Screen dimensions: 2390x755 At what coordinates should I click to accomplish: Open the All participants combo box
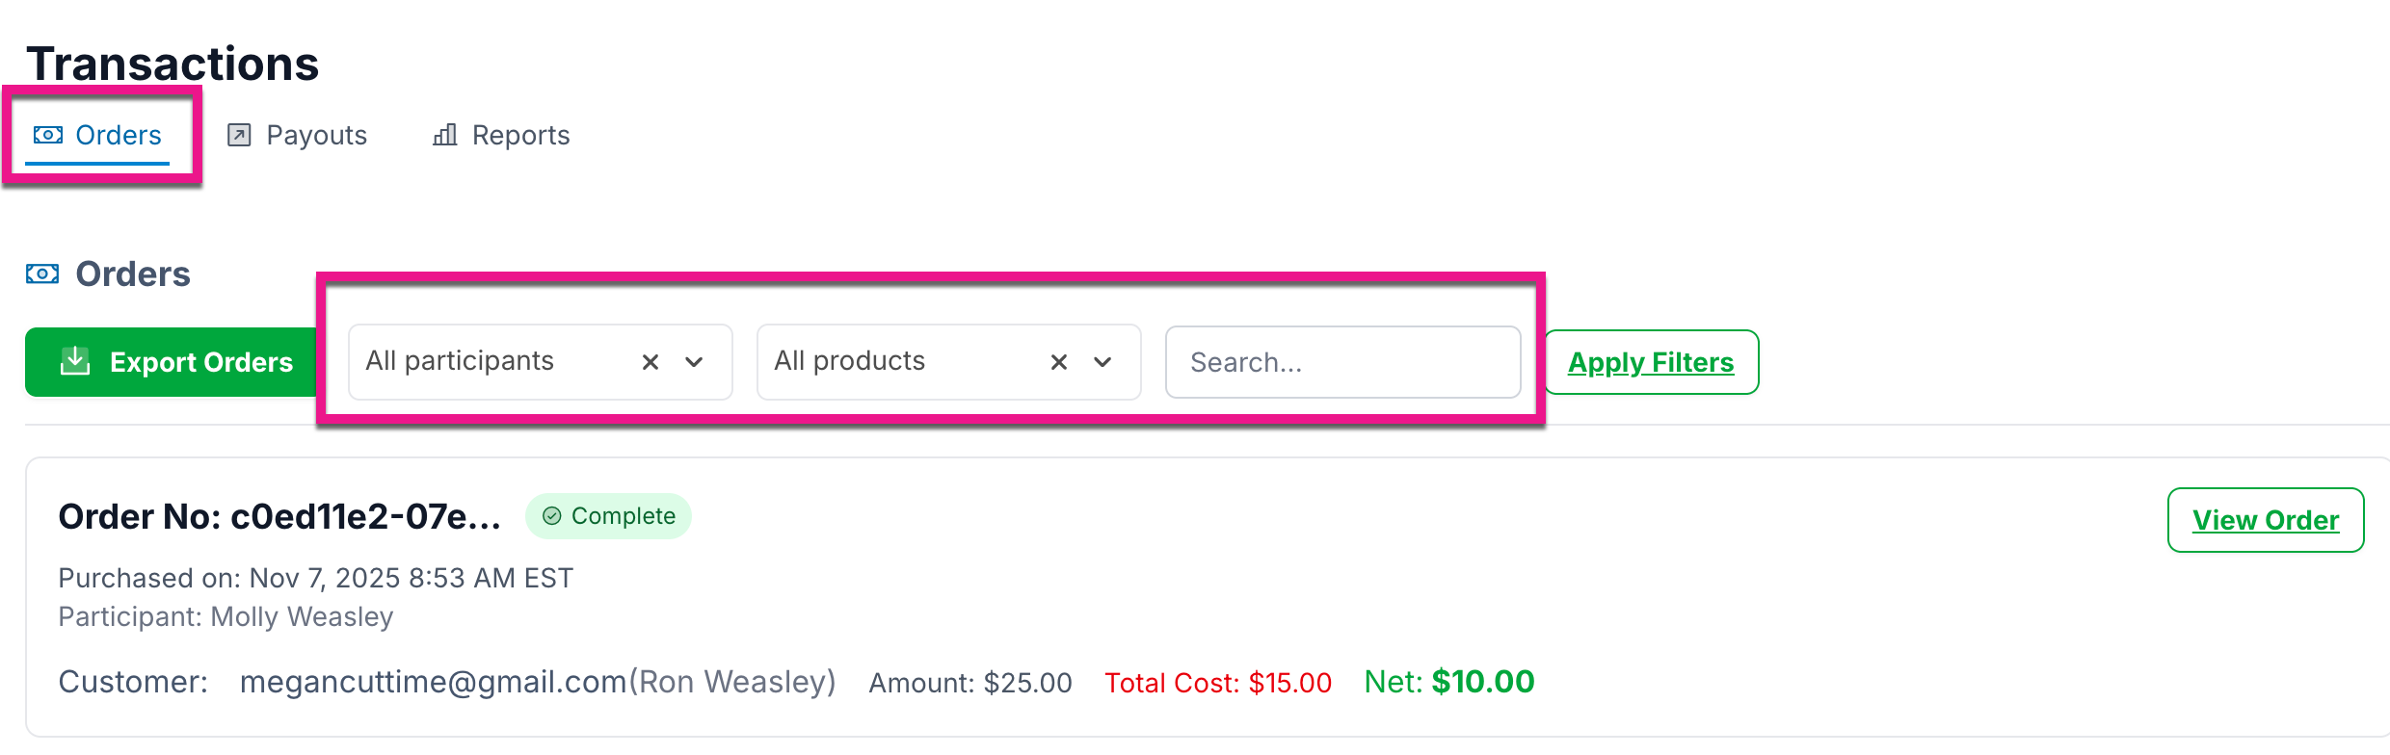(541, 362)
